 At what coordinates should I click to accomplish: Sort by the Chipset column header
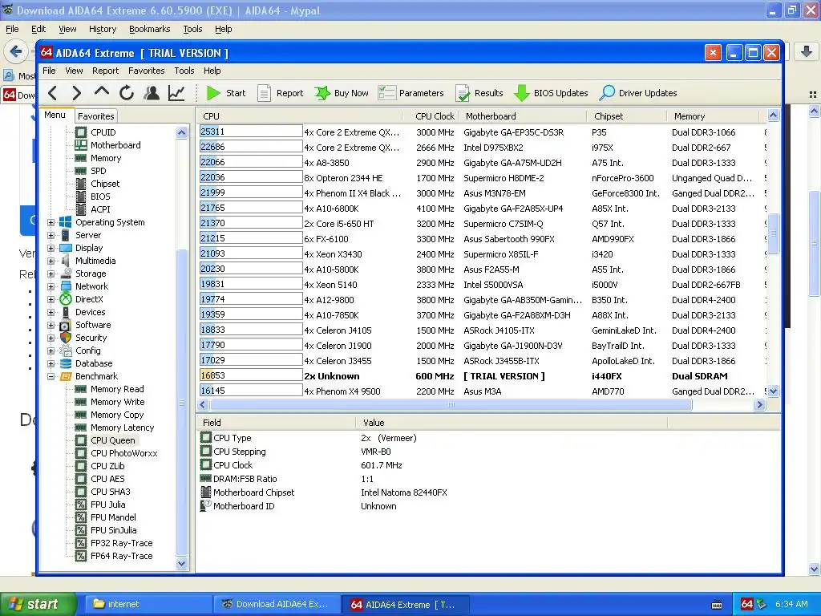[x=627, y=116]
